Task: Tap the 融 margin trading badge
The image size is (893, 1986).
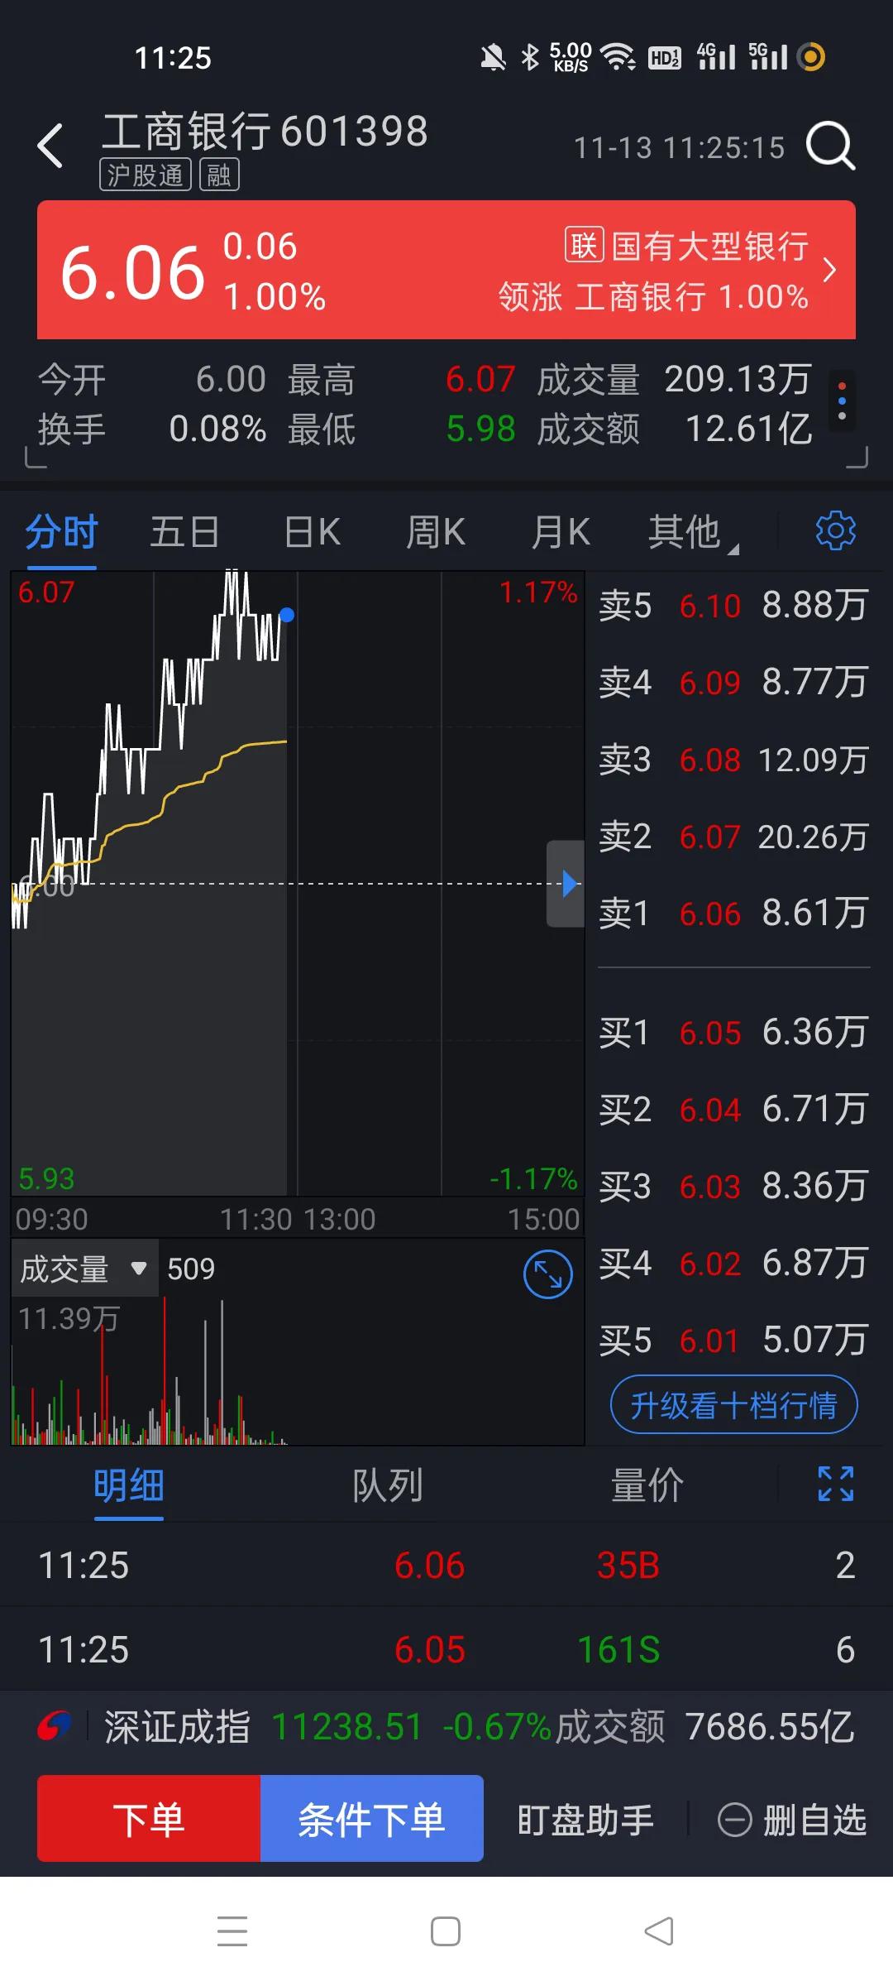Action: point(219,175)
